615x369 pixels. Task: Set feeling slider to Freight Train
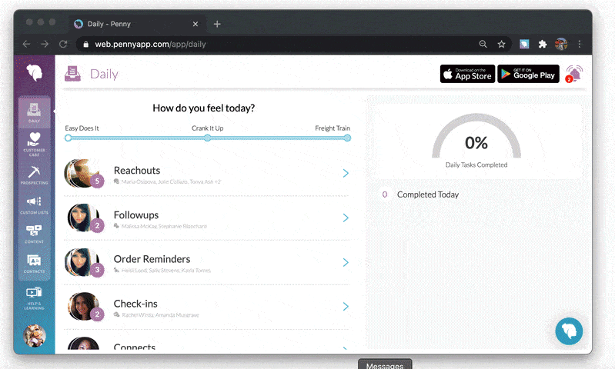(x=347, y=138)
